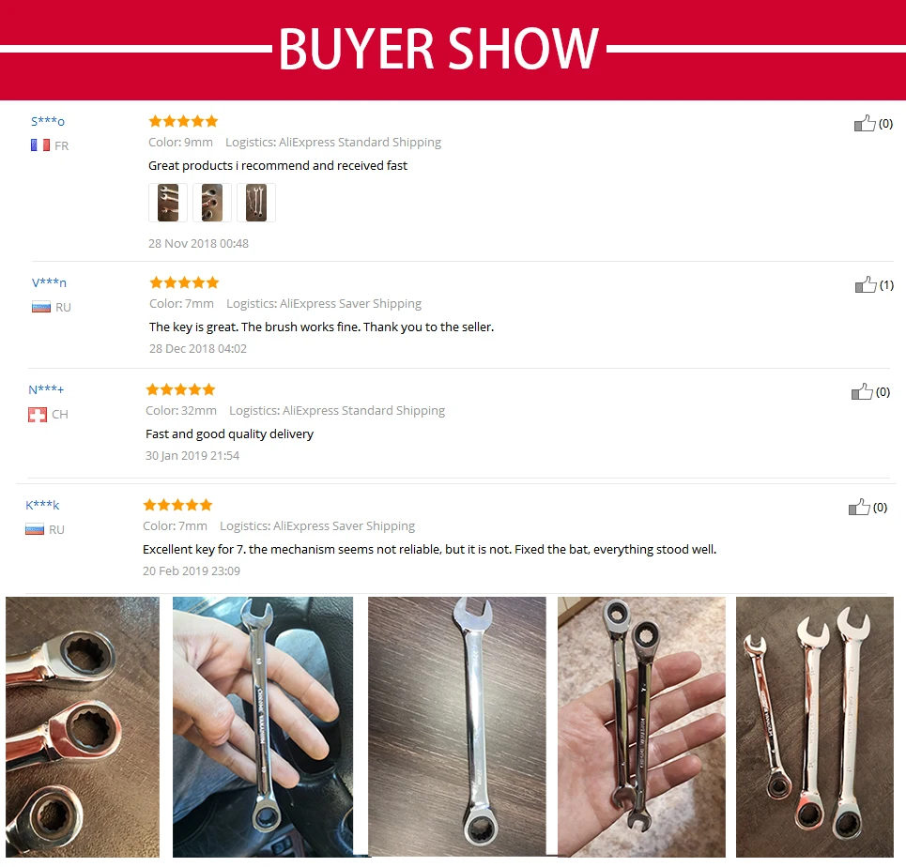906x867 pixels.
Task: Open reviewer profile S***o
Action: (48, 121)
